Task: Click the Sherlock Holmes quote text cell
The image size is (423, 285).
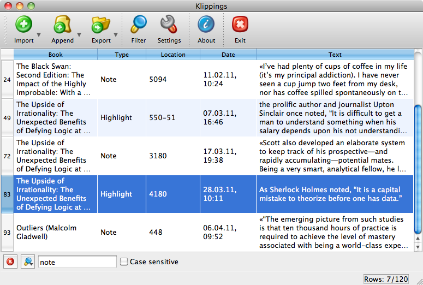Action: point(335,194)
